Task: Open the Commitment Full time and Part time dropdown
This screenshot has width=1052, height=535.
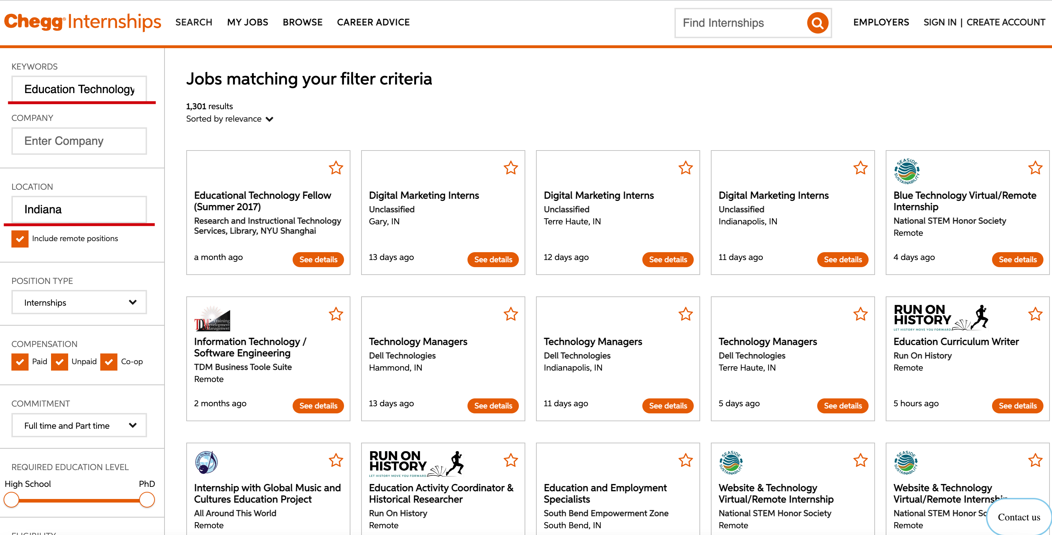Action: coord(79,426)
